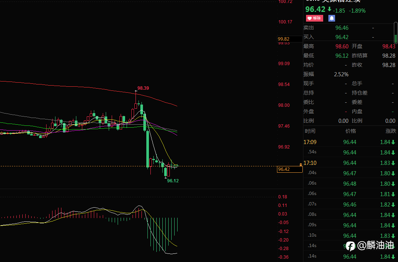The width and height of the screenshot is (398, 262).
Task: Click the orange arrow marker on the price line
Action: click(301, 164)
